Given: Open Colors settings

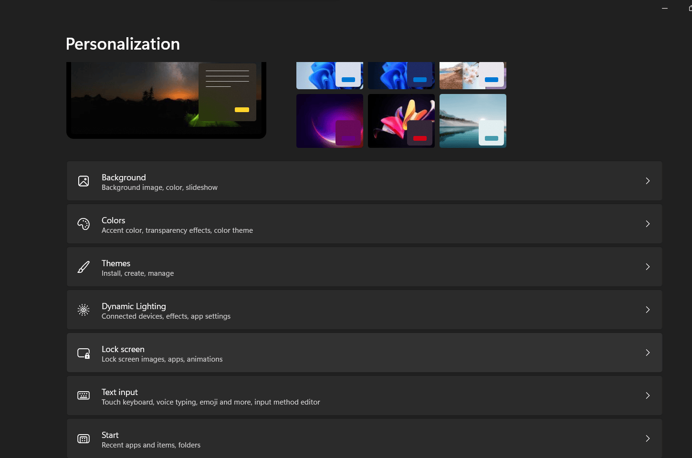Looking at the screenshot, I should tap(334, 224).
